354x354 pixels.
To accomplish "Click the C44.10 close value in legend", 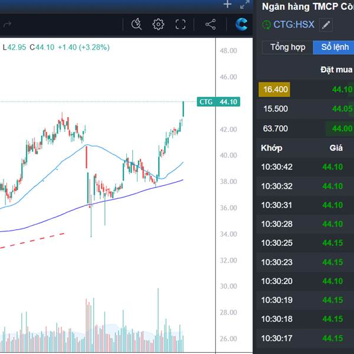I will (42, 47).
